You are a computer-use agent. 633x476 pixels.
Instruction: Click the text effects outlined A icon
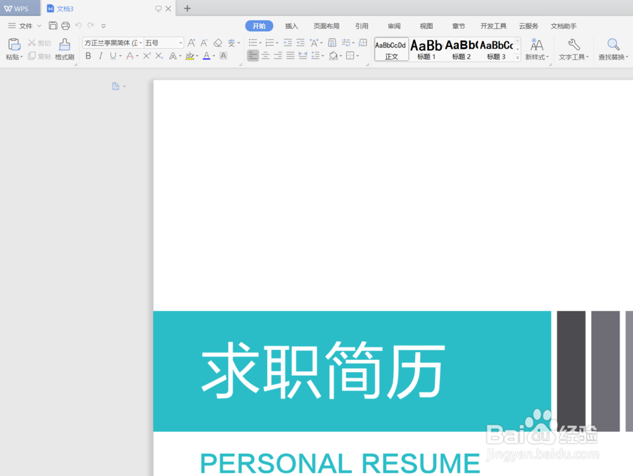click(173, 56)
